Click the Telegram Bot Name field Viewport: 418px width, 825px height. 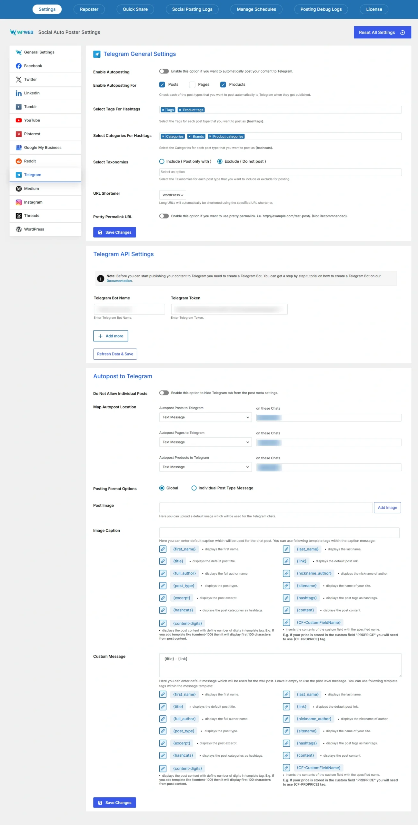[129, 309]
